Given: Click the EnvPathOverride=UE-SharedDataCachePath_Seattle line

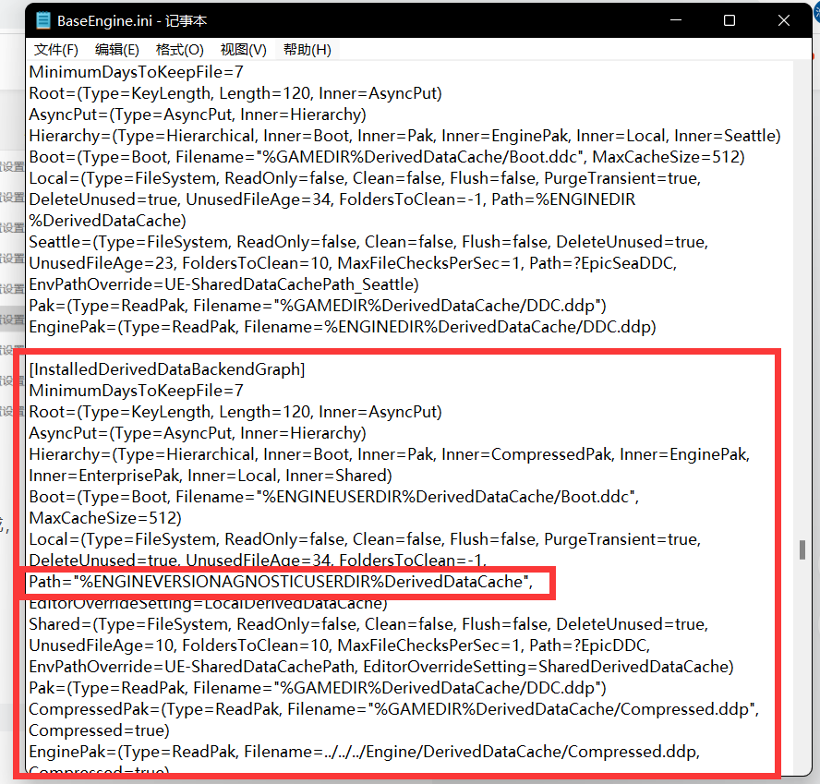Looking at the screenshot, I should pos(223,284).
